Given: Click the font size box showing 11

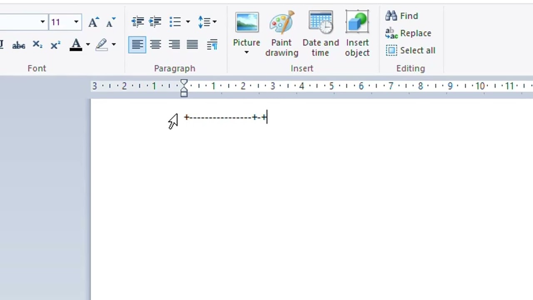Looking at the screenshot, I should tap(60, 22).
